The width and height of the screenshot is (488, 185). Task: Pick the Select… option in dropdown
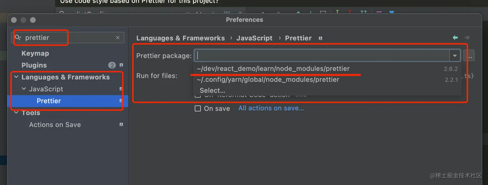(212, 91)
